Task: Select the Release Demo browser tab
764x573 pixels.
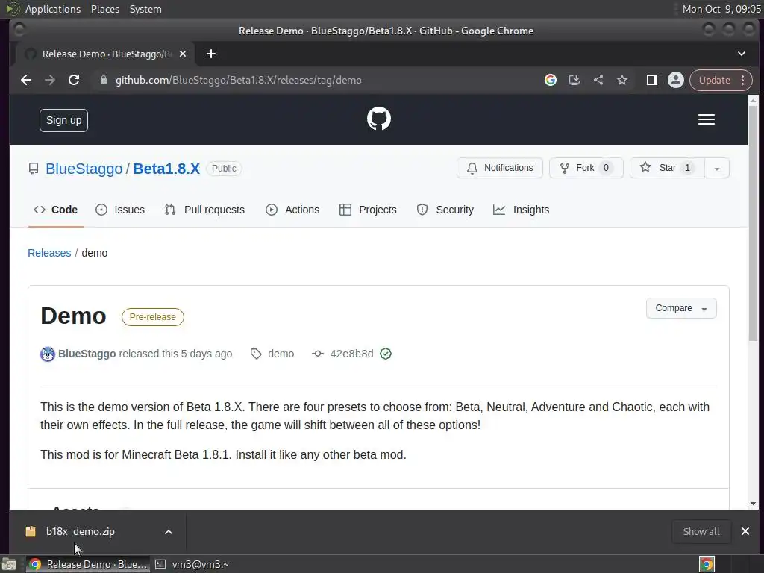Action: 105,54
